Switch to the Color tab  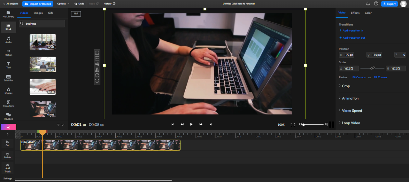(368, 13)
